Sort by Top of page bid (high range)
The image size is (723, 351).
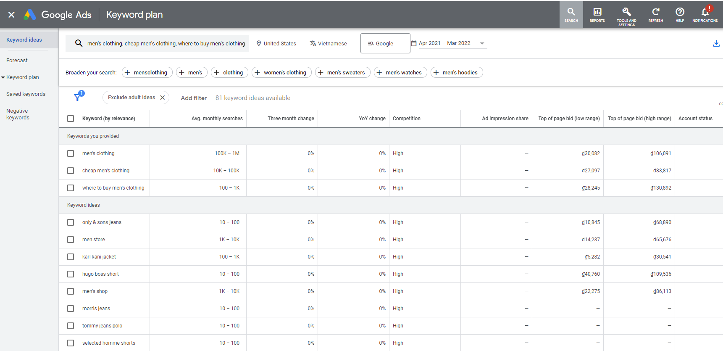pos(639,119)
